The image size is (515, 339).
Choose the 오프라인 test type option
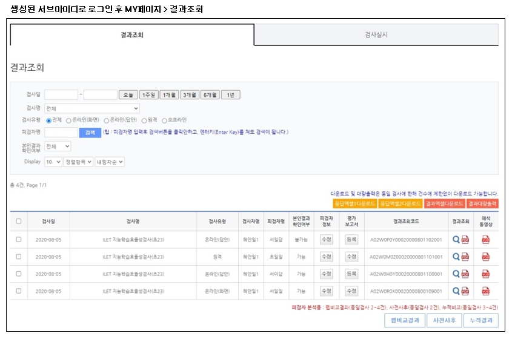(x=164, y=120)
